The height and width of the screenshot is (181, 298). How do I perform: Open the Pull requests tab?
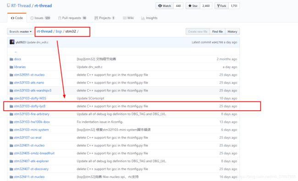point(72,18)
